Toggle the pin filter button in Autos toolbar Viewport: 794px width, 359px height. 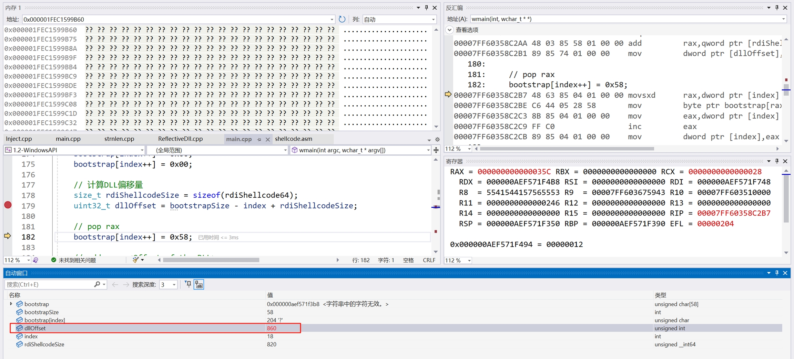pos(188,284)
